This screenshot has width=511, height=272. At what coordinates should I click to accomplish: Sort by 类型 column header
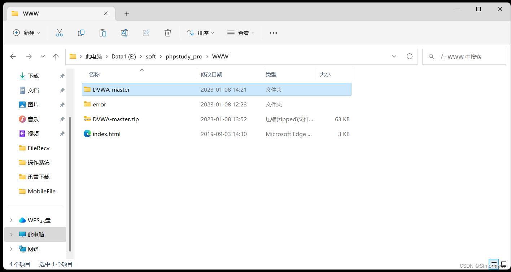click(271, 74)
